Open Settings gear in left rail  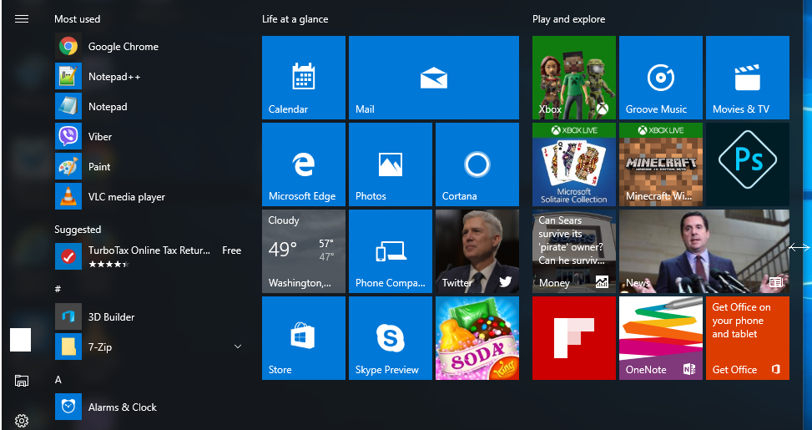[21, 421]
